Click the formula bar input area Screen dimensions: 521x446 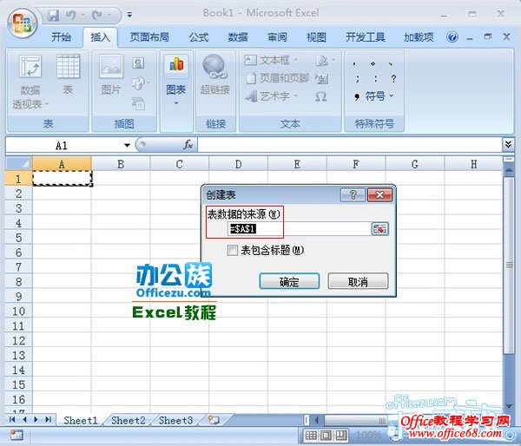pos(350,145)
